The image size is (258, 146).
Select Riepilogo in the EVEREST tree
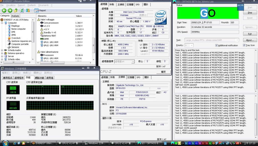pyautogui.click(x=15, y=26)
